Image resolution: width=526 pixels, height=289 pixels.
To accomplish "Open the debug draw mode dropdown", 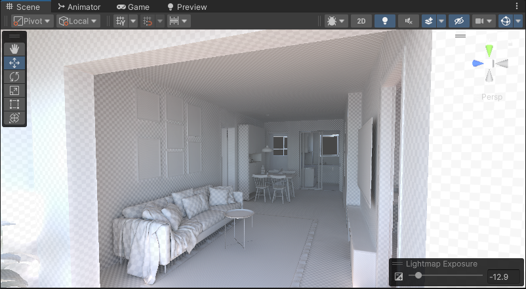I will [335, 21].
